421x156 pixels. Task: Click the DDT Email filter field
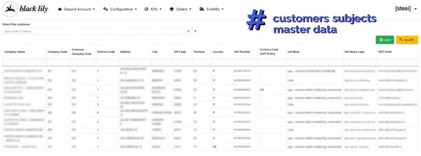(x=398, y=62)
